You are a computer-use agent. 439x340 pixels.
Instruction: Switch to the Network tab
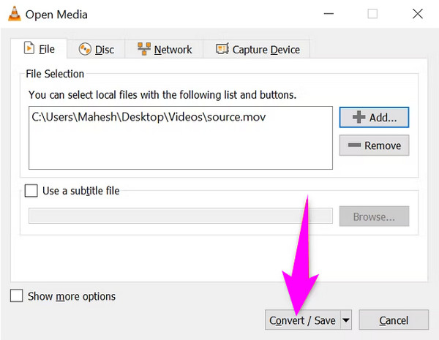coord(165,50)
